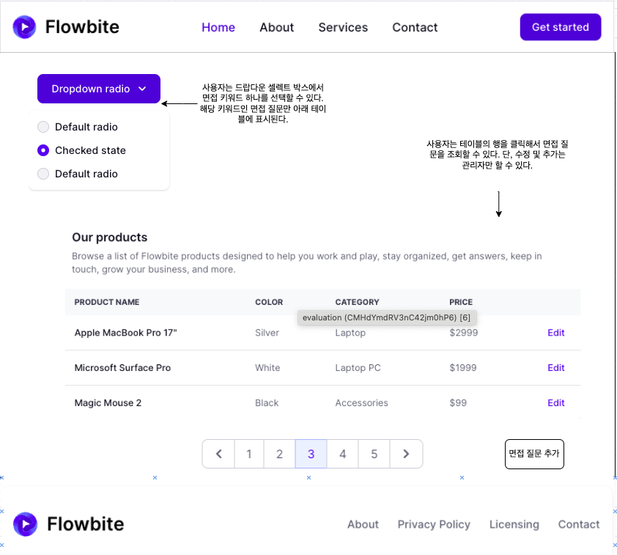The image size is (617, 555).
Task: Jump to pagination page 3
Action: coord(311,454)
